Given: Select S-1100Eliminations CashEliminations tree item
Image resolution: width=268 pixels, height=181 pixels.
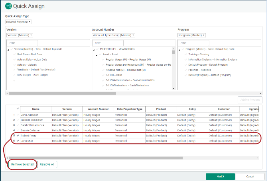Looking at the screenshot, I should coord(128,86).
